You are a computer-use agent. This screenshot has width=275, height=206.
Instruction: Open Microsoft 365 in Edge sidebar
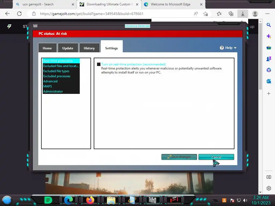(269, 70)
